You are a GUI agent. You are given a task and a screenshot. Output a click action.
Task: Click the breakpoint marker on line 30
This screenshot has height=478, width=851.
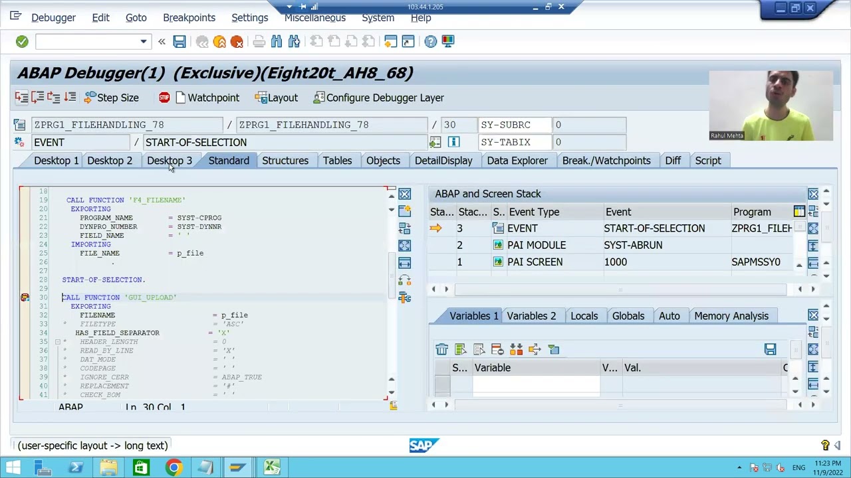pos(25,297)
